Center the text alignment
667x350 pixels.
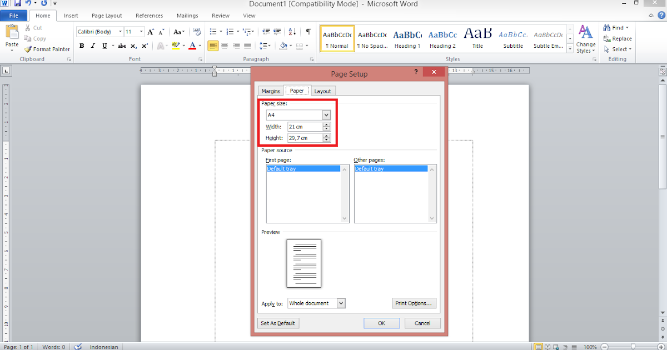tap(225, 46)
